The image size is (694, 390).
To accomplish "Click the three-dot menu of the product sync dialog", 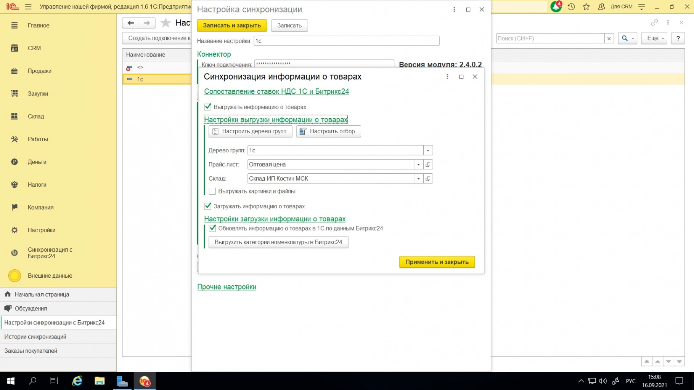I will [447, 77].
